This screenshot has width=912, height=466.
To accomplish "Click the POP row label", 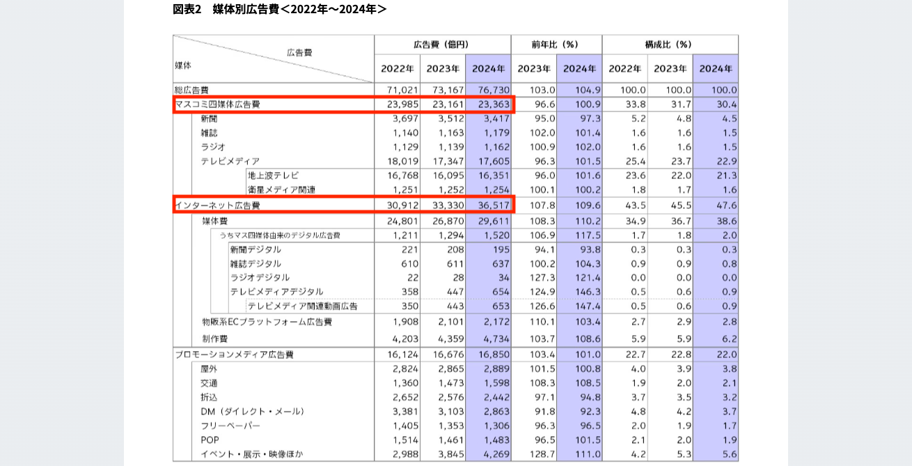I will click(210, 440).
